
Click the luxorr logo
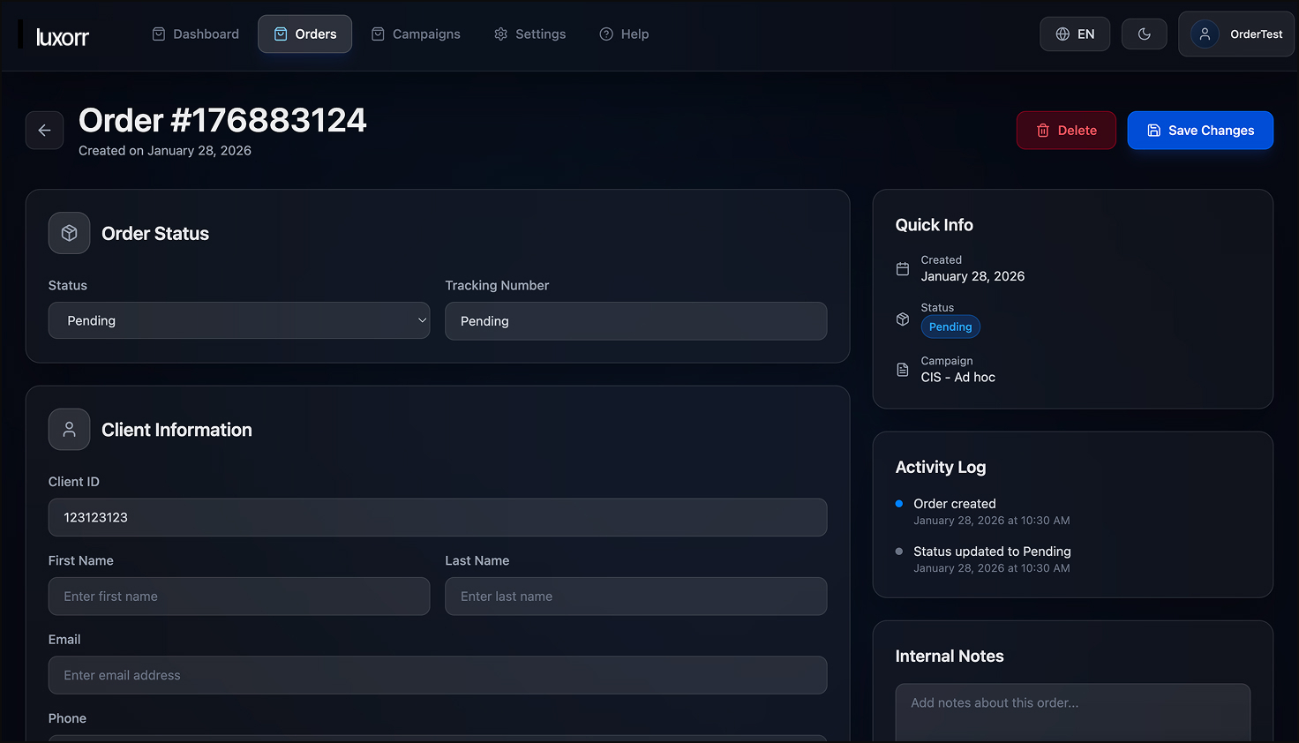tap(62, 36)
